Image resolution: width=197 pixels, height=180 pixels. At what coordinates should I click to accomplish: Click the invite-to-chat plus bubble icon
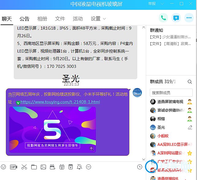176,18
